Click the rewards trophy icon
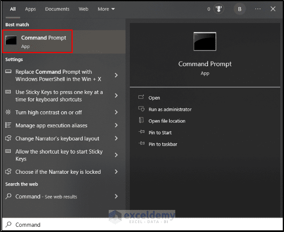The image size is (284, 232). 219,9
